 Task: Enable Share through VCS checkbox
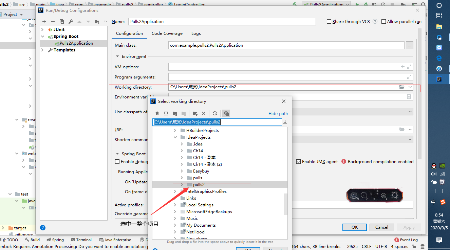(x=329, y=22)
